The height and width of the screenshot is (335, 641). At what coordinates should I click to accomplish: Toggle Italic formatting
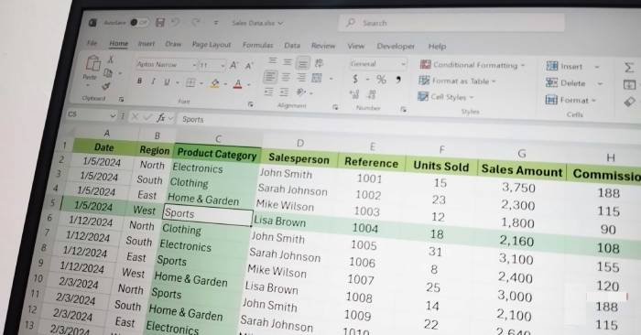(153, 81)
